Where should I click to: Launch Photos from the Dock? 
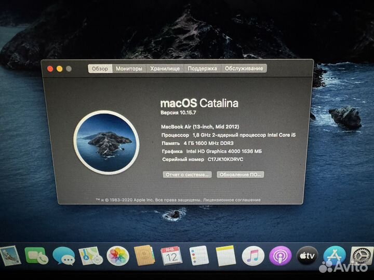(117, 256)
